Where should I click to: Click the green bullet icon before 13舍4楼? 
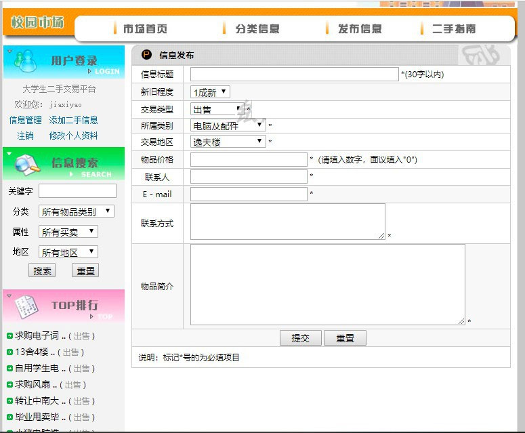point(9,352)
